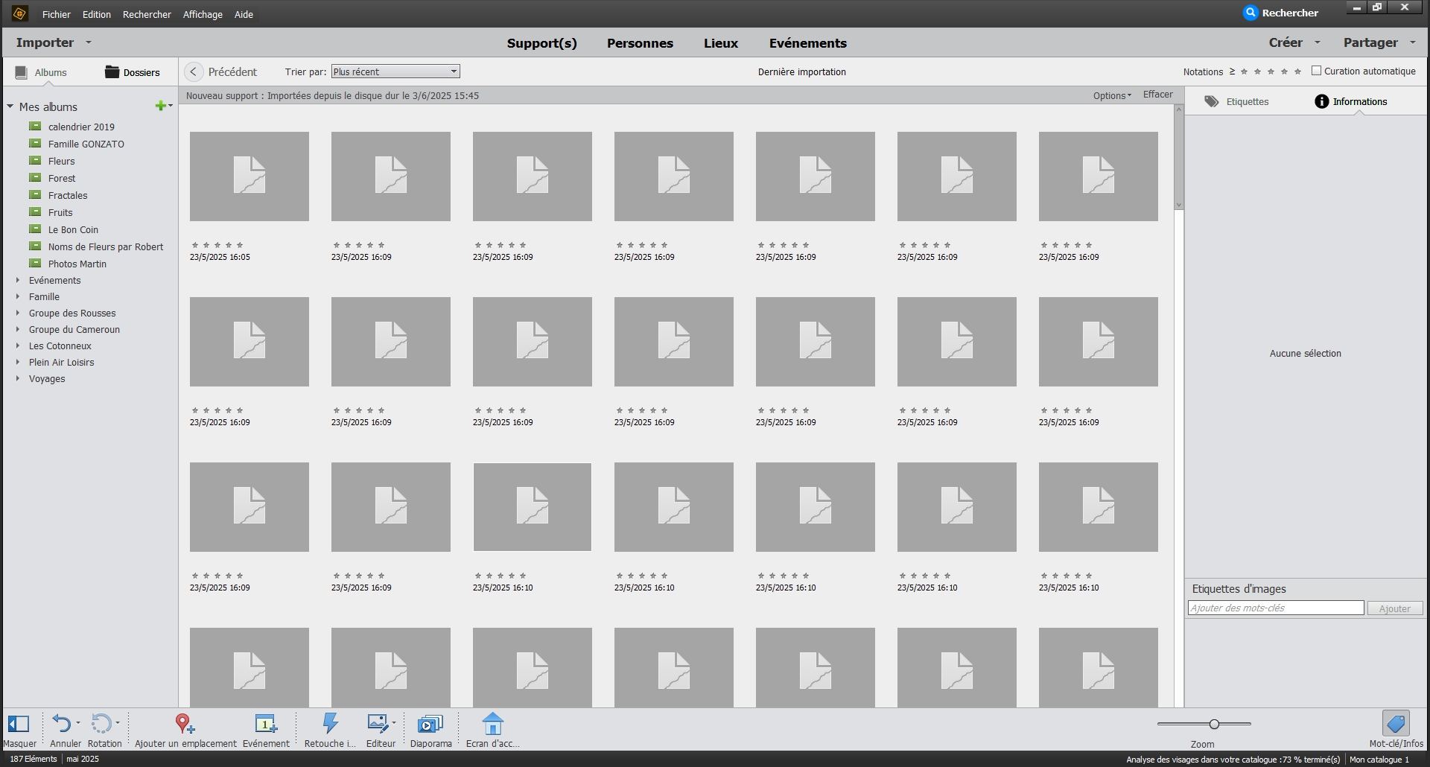
Task: Switch to the Personnes tab
Action: click(x=639, y=43)
